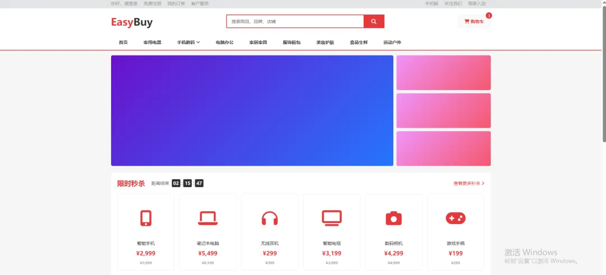
Task: Click the smartphone icon for 智能手机
Action: coord(146,218)
